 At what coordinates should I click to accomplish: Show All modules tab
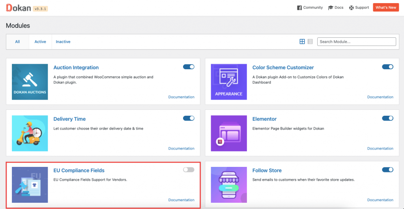pos(17,42)
